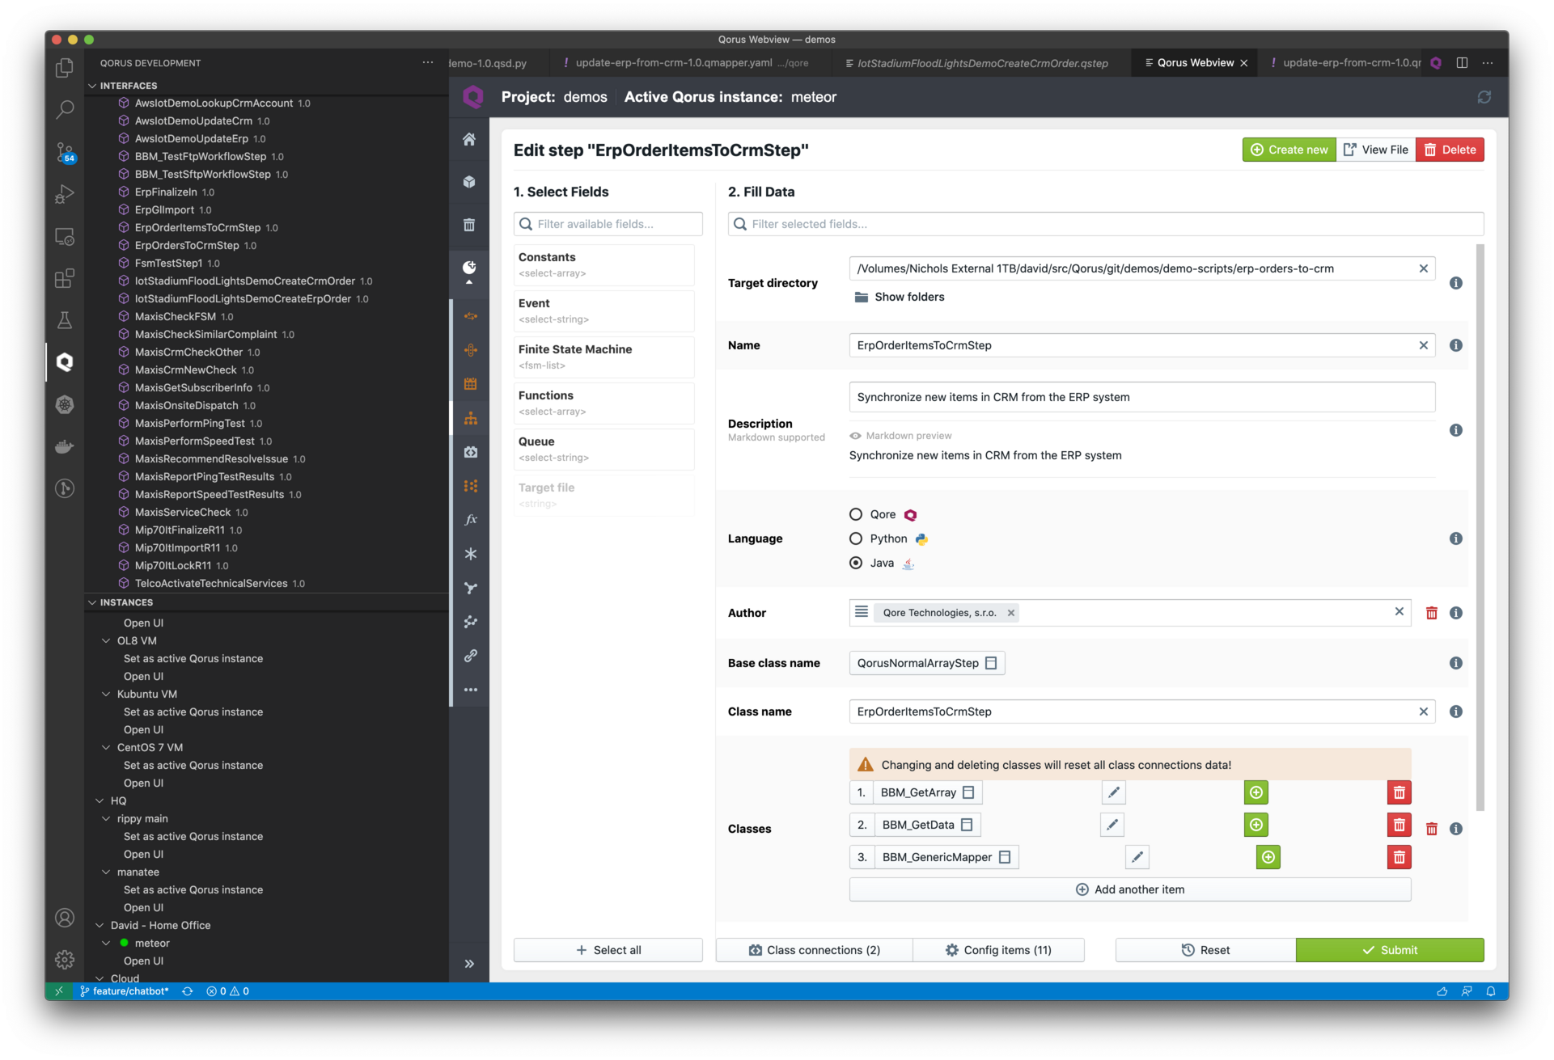The width and height of the screenshot is (1554, 1060).
Task: Delete BBM_GenericMapper class row
Action: pos(1399,857)
